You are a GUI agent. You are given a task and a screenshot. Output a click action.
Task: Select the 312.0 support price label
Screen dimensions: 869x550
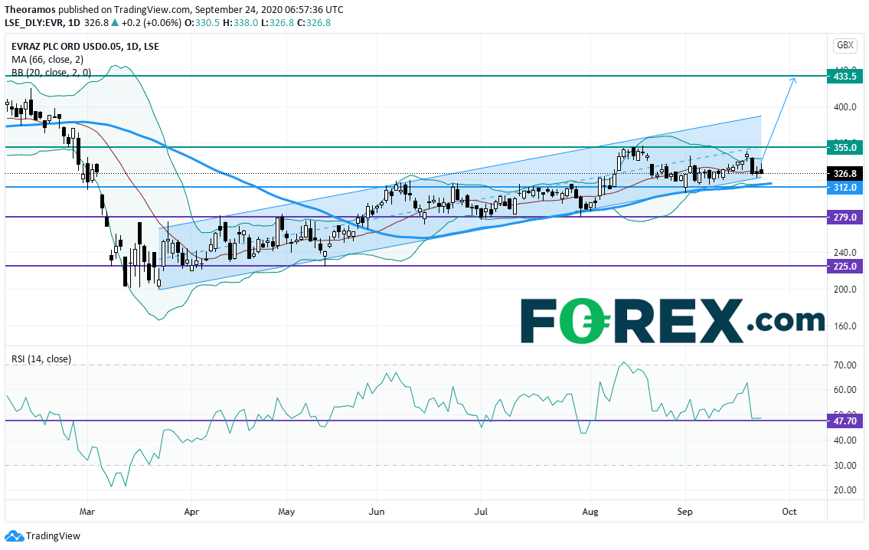pos(845,187)
